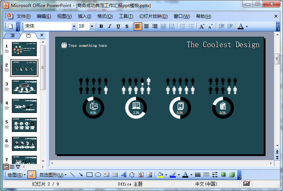Open the 视图(V) menu
Screen dimensions: 283x191
64,16
